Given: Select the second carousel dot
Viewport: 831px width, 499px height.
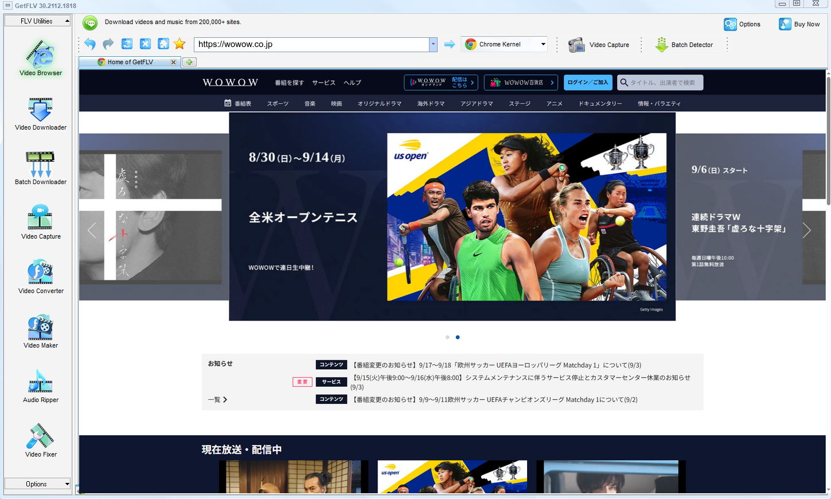Looking at the screenshot, I should (x=457, y=337).
